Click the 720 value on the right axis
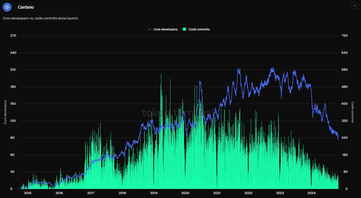 pos(344,36)
